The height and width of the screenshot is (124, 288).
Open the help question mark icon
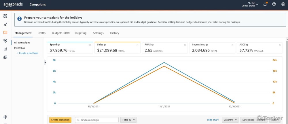point(274,4)
